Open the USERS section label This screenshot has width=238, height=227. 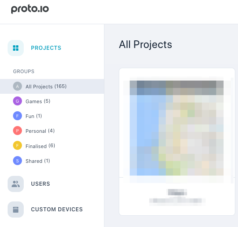click(x=40, y=184)
